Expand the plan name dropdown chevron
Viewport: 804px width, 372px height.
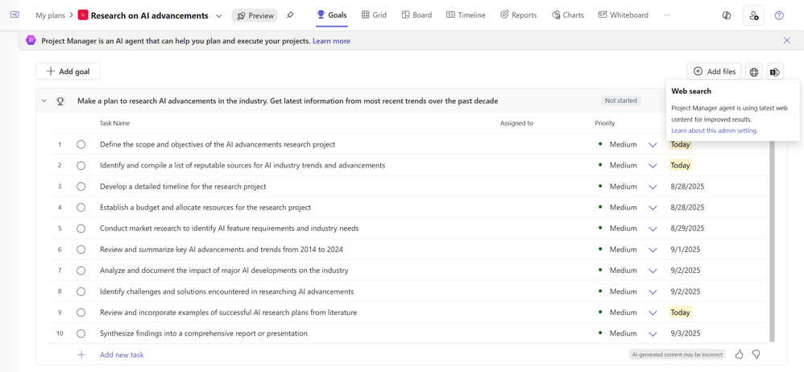[x=218, y=15]
